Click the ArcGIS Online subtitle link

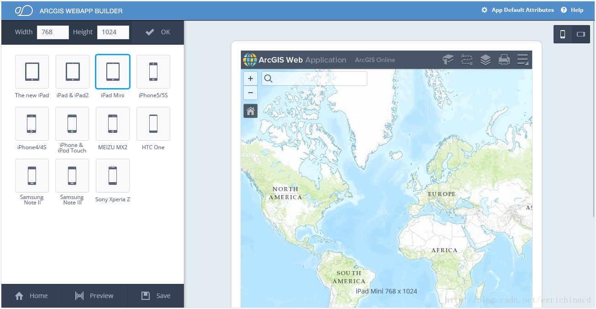point(375,60)
